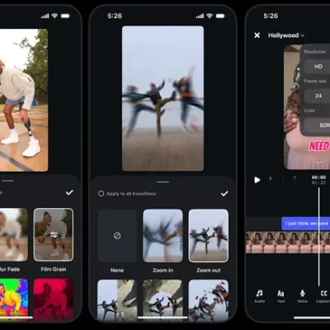Click the 00:03 timecode display
This screenshot has width=330, height=330.
[318, 177]
